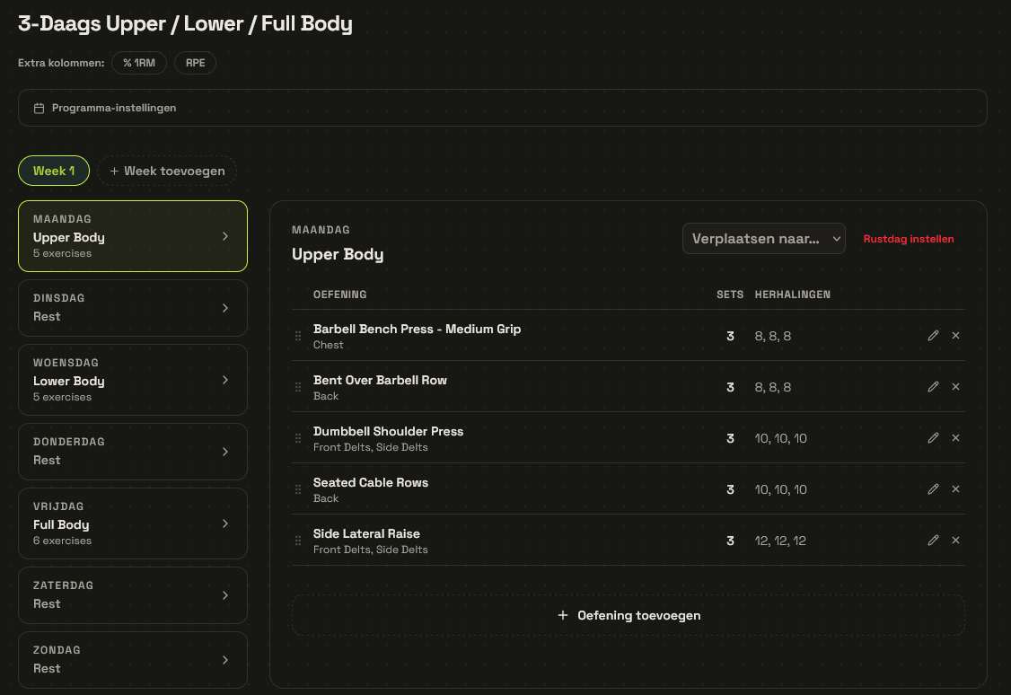
Task: Click Rustdag instellen link
Action: coord(909,239)
